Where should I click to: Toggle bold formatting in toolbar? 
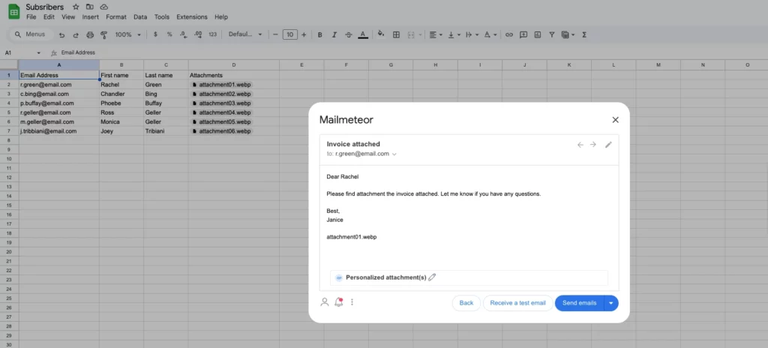319,34
